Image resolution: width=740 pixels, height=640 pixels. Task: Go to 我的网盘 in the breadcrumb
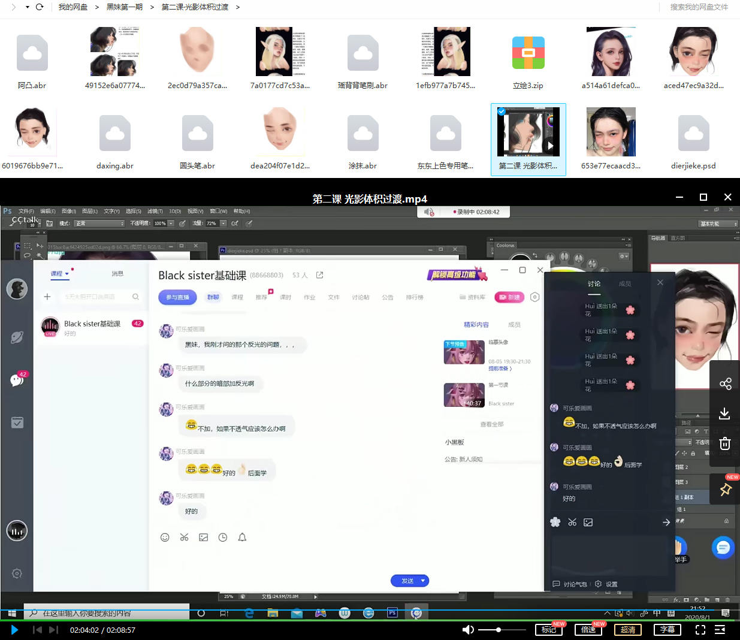pyautogui.click(x=73, y=7)
